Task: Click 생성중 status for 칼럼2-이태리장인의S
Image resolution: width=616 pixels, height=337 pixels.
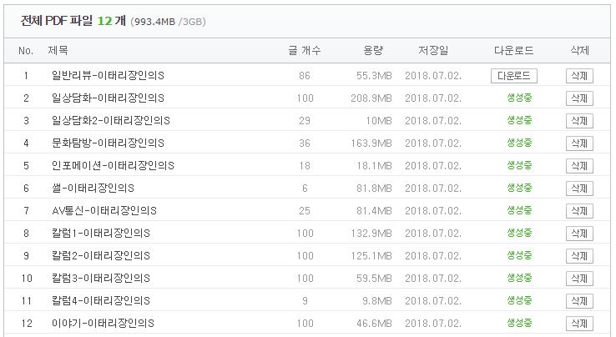Action: coord(519,255)
